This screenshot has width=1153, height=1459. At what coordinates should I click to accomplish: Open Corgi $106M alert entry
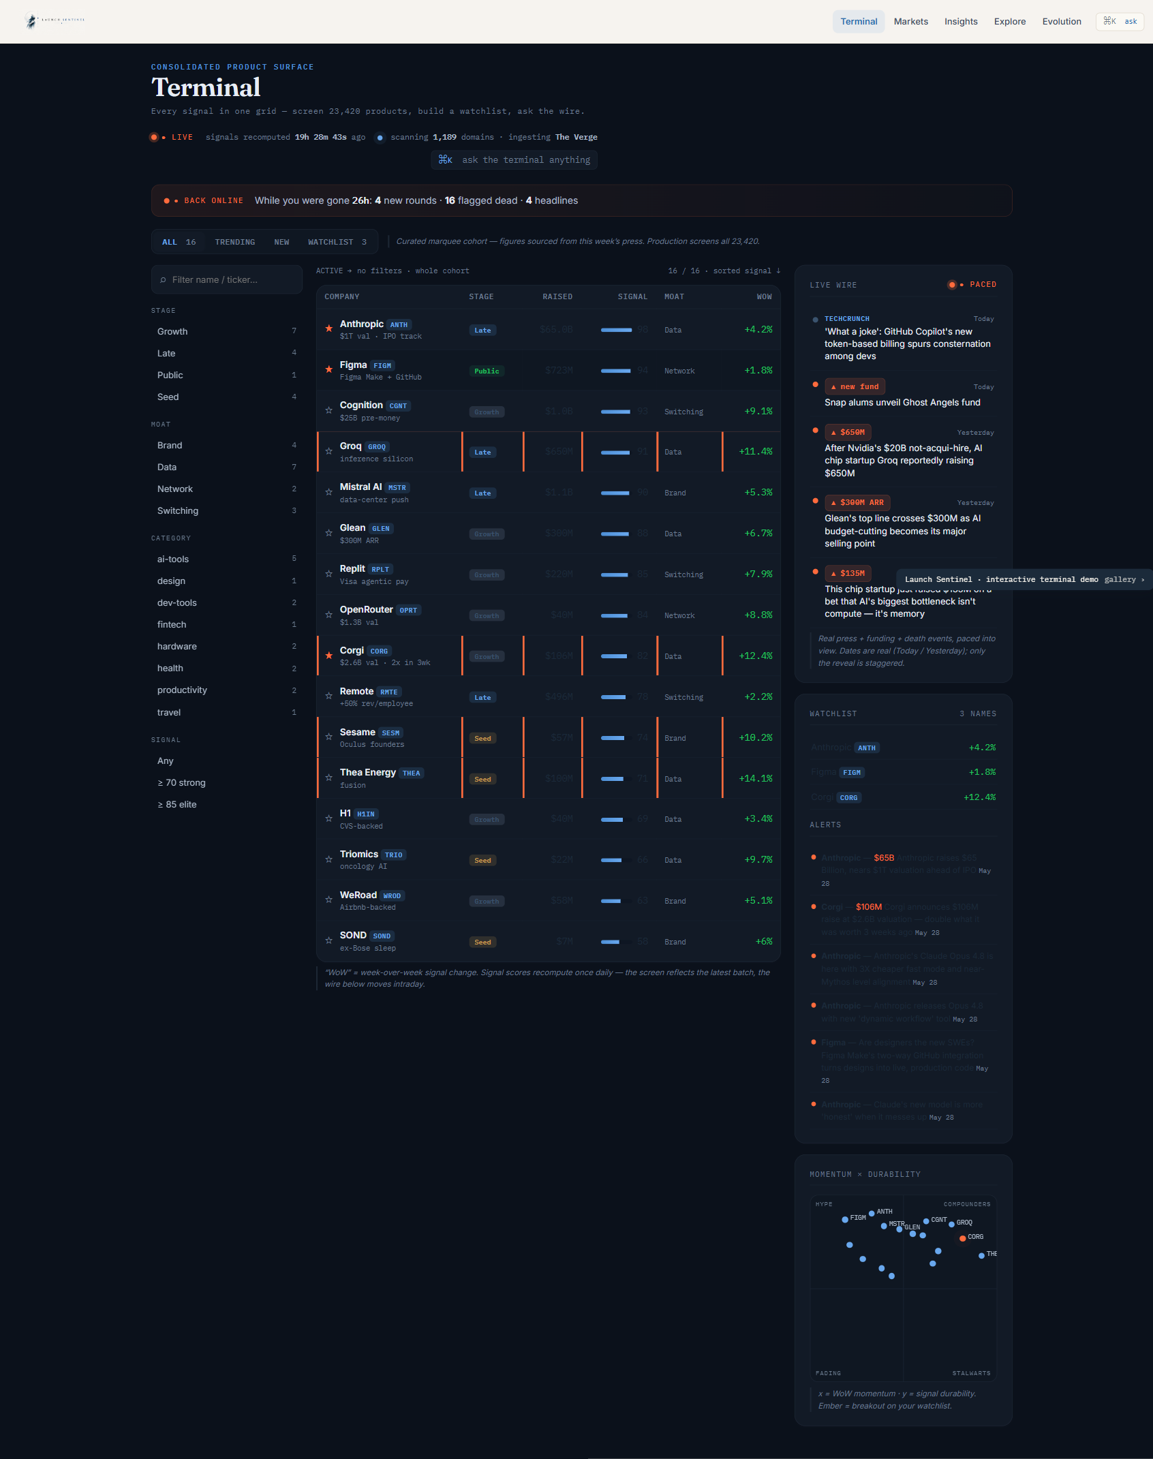(x=902, y=919)
